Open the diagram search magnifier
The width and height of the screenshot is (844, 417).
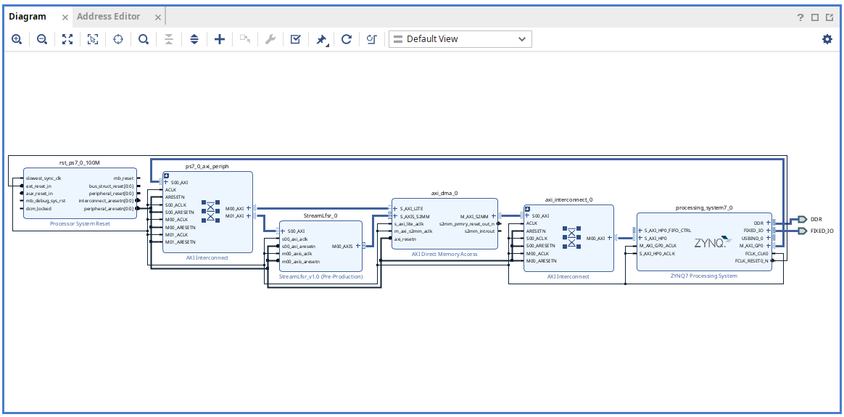click(143, 39)
